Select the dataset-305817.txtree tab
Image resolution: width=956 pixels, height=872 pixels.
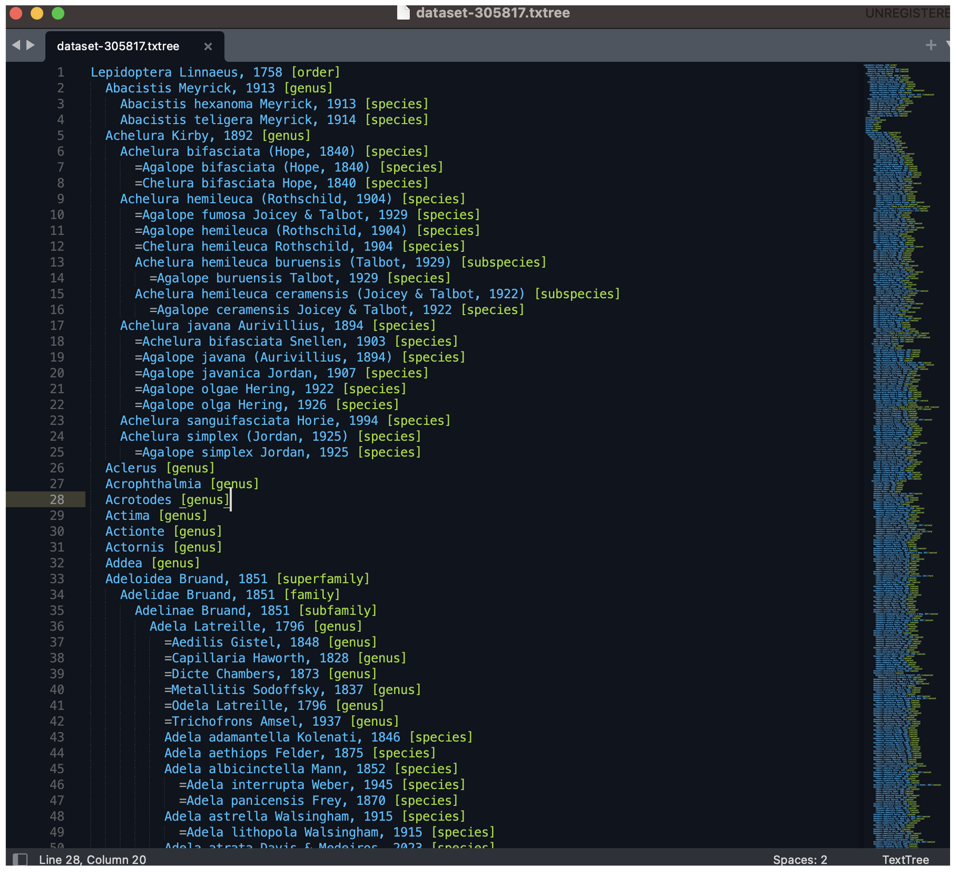click(118, 46)
